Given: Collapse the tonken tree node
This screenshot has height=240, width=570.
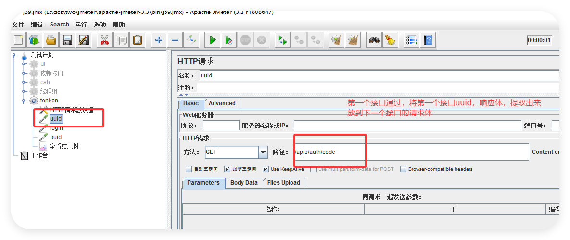Looking at the screenshot, I should click(25, 101).
